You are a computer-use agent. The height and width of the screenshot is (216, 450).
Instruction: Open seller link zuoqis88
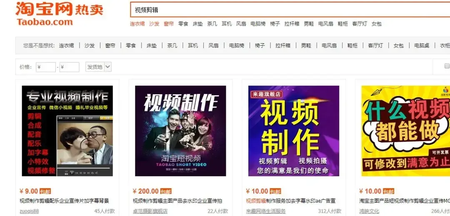(x=29, y=211)
